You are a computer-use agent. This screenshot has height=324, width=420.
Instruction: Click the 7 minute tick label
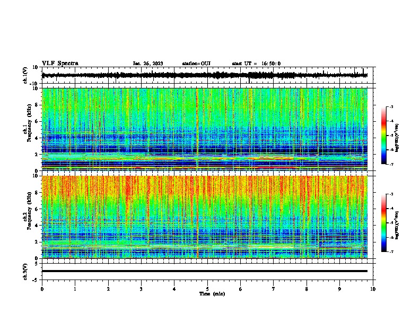pyautogui.click(x=274, y=289)
